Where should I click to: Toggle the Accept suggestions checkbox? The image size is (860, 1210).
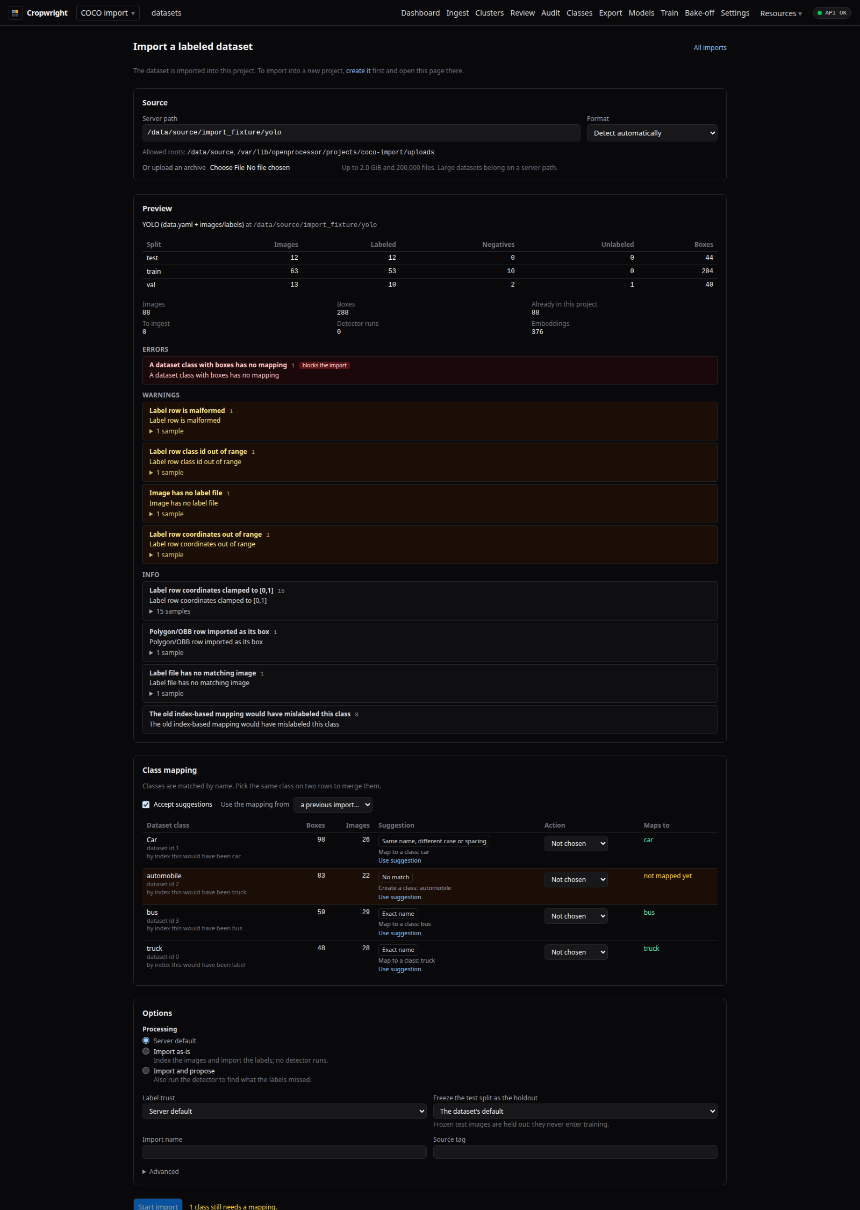coord(146,805)
